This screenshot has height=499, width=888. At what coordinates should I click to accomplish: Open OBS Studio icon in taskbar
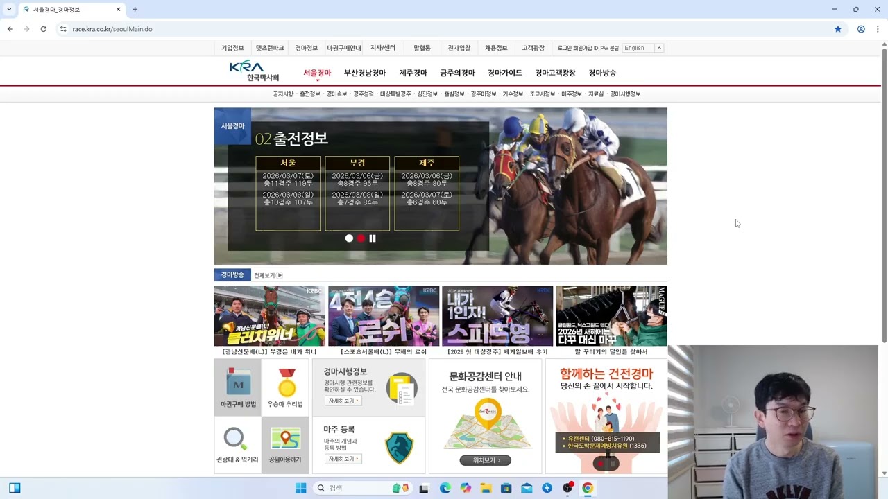coord(567,488)
